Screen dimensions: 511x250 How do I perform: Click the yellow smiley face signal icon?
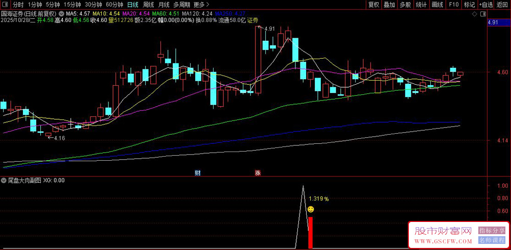311,209
